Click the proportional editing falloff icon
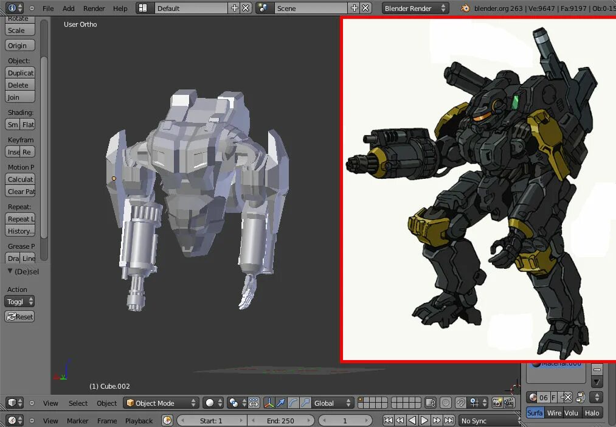The height and width of the screenshot is (427, 616). coord(445,402)
